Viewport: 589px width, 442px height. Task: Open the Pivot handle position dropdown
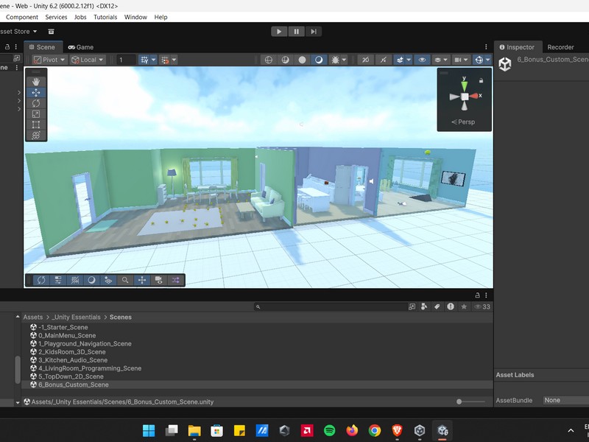click(x=49, y=60)
